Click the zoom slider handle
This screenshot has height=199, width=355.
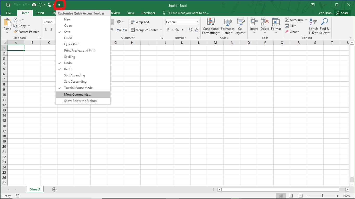pos(323,196)
